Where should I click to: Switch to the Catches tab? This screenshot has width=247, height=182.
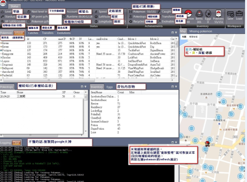[33, 33]
